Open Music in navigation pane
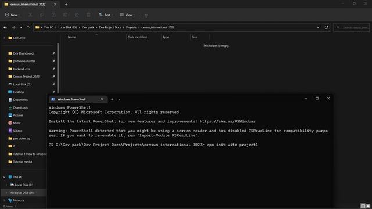 click(17, 123)
